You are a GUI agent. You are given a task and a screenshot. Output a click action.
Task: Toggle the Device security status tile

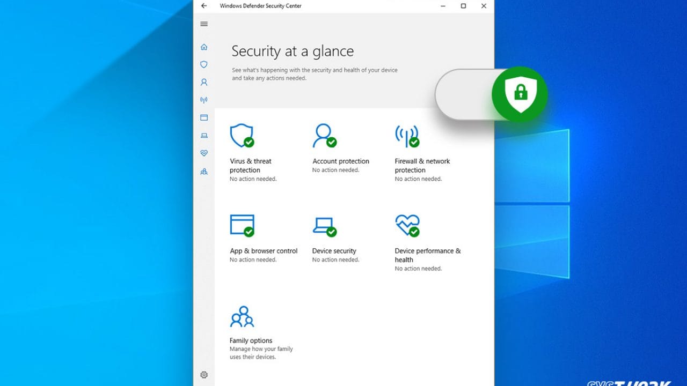pyautogui.click(x=328, y=239)
